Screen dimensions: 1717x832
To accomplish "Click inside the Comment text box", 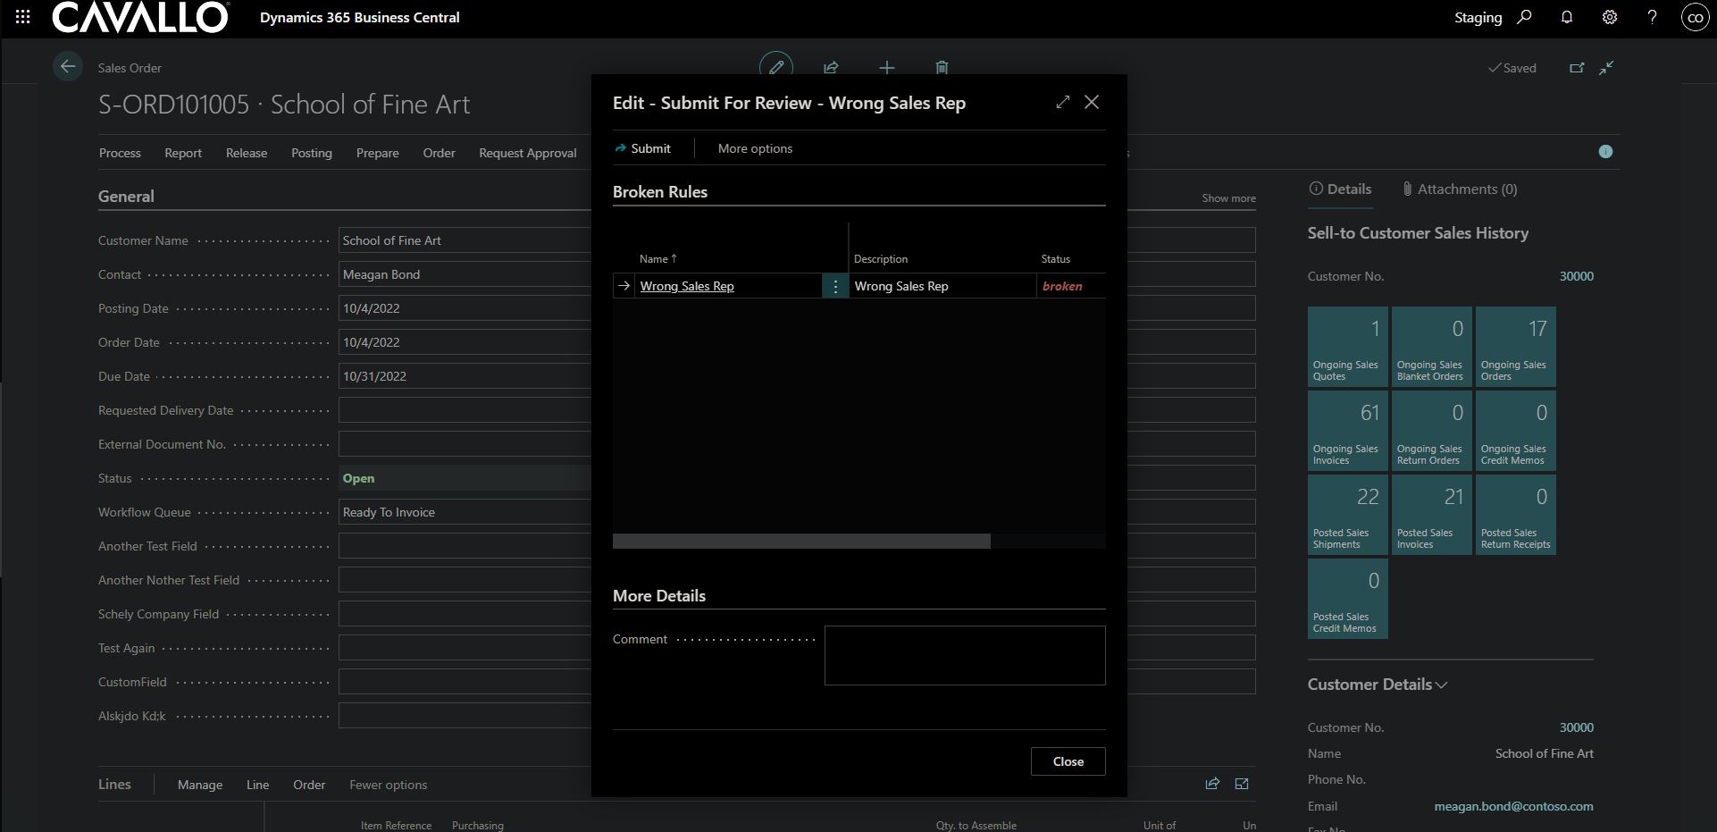I will point(964,655).
